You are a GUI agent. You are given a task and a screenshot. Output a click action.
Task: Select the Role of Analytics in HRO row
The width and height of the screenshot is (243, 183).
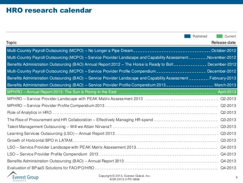click(121, 112)
